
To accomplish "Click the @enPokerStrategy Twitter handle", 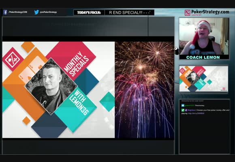I will (48, 12).
